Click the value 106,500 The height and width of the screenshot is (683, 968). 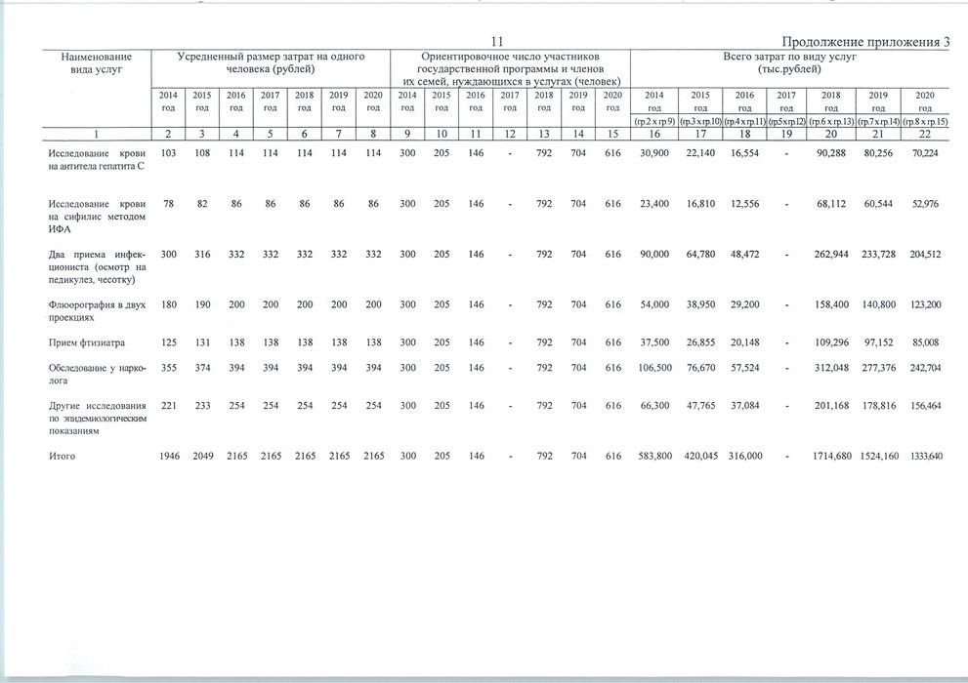(654, 368)
